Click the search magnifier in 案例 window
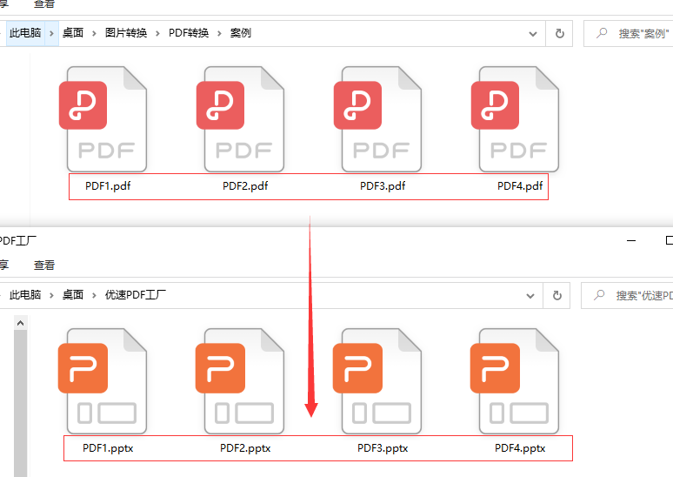 click(602, 33)
